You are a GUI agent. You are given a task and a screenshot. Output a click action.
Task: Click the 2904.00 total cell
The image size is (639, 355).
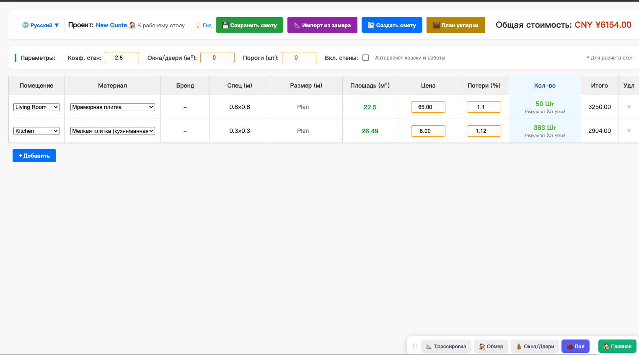click(600, 131)
